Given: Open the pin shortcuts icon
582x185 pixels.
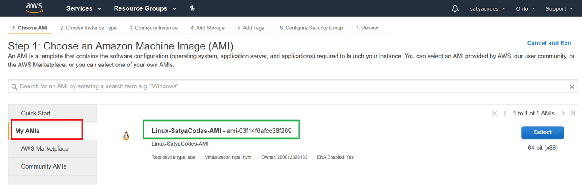Looking at the screenshot, I should pos(192,8).
